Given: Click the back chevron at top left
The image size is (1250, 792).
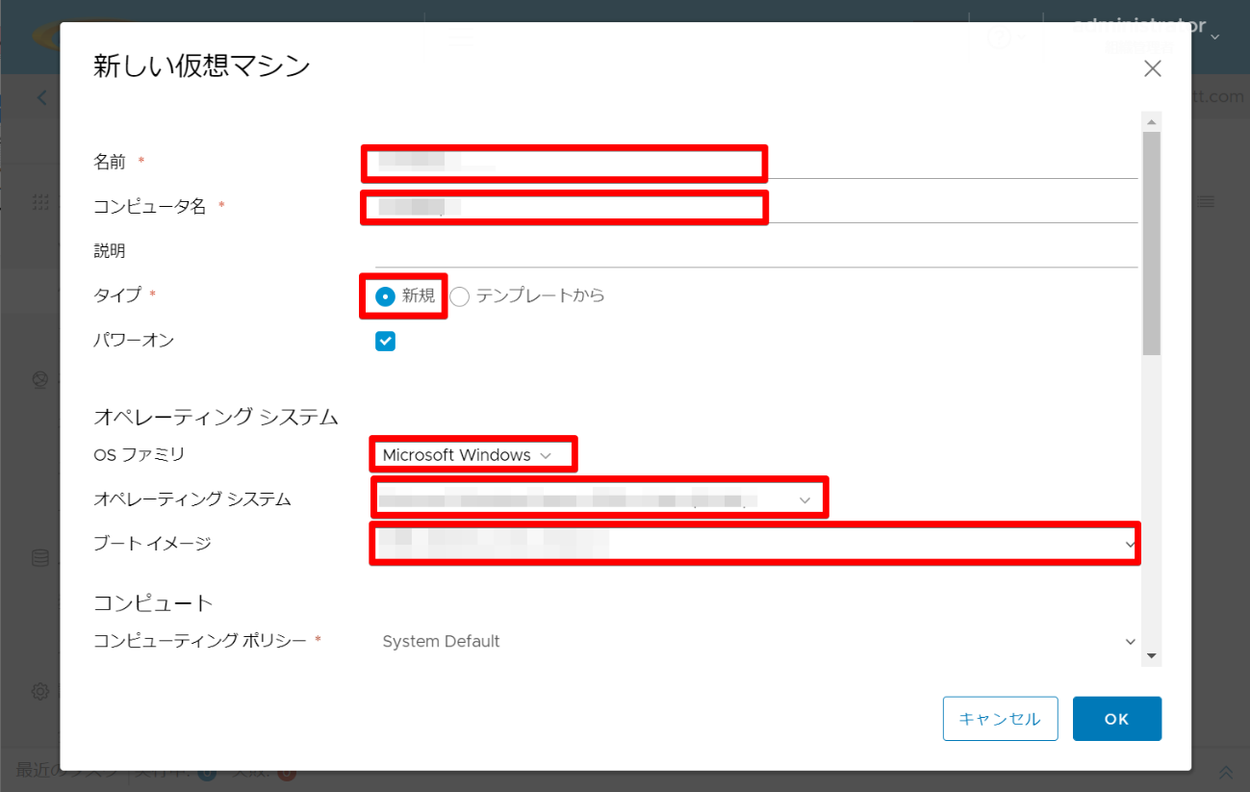Looking at the screenshot, I should point(41,97).
